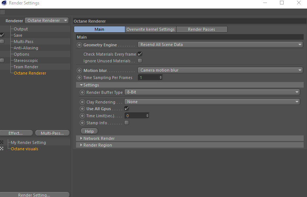Image resolution: width=307 pixels, height=197 pixels.
Task: Enable Ignore Unused Materials checkbox
Action: coord(140,61)
